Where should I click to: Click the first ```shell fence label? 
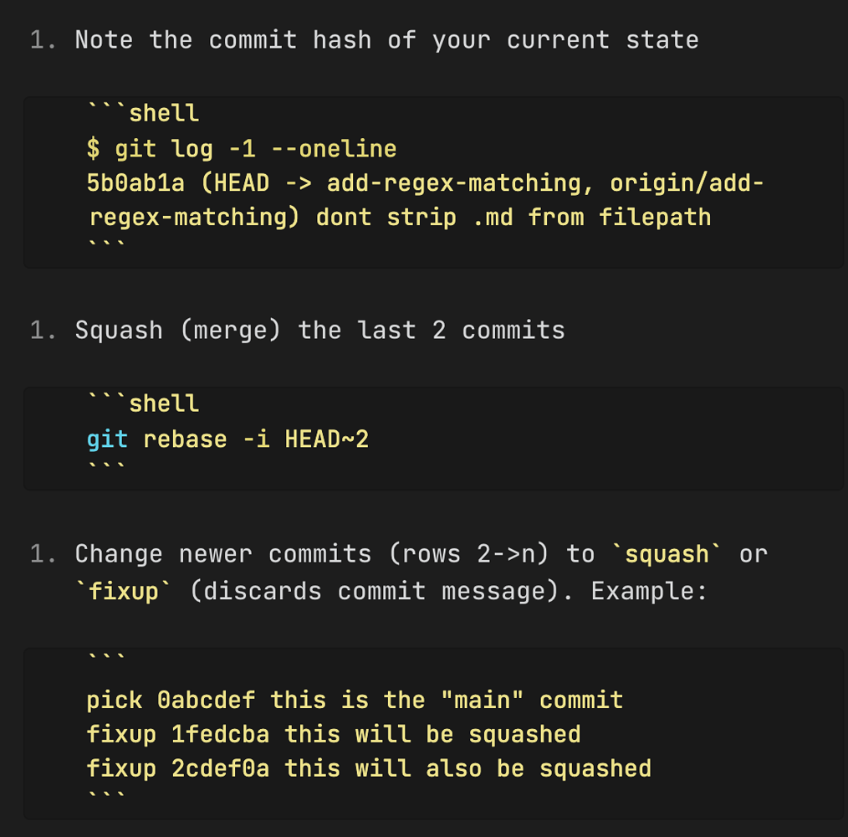click(143, 114)
